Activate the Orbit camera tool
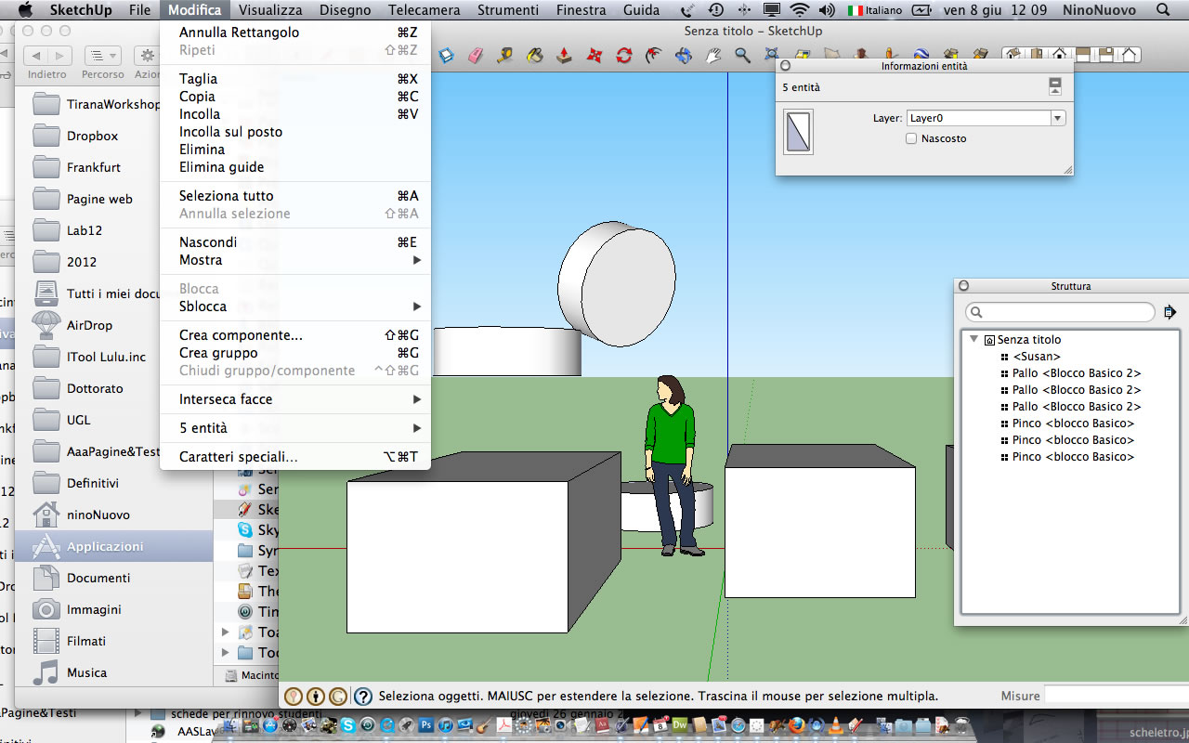The width and height of the screenshot is (1189, 743). click(x=684, y=56)
